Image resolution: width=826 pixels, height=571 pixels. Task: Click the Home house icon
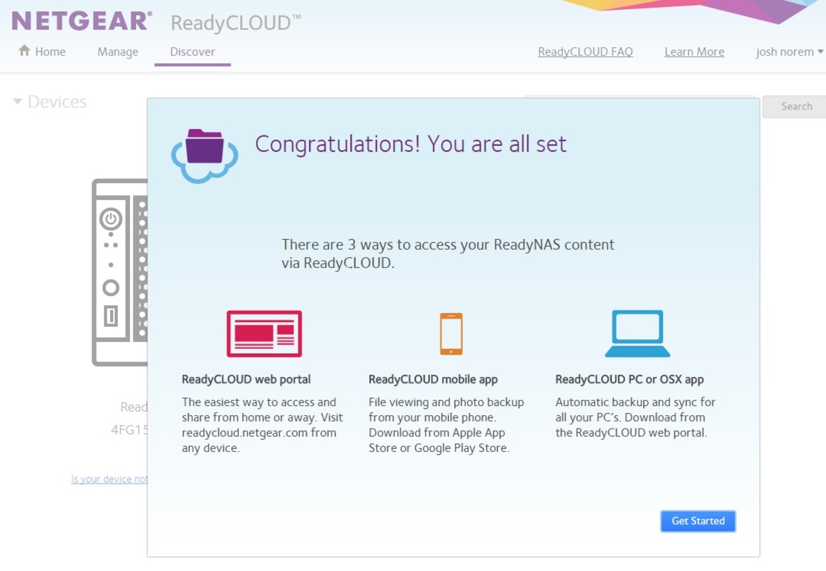tap(24, 51)
